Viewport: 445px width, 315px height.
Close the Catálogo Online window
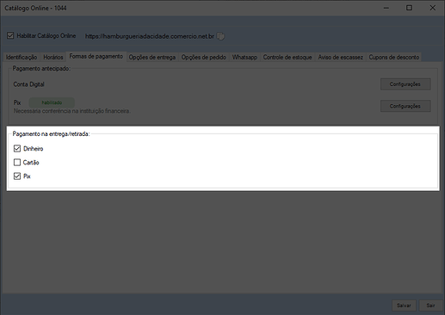[x=433, y=8]
